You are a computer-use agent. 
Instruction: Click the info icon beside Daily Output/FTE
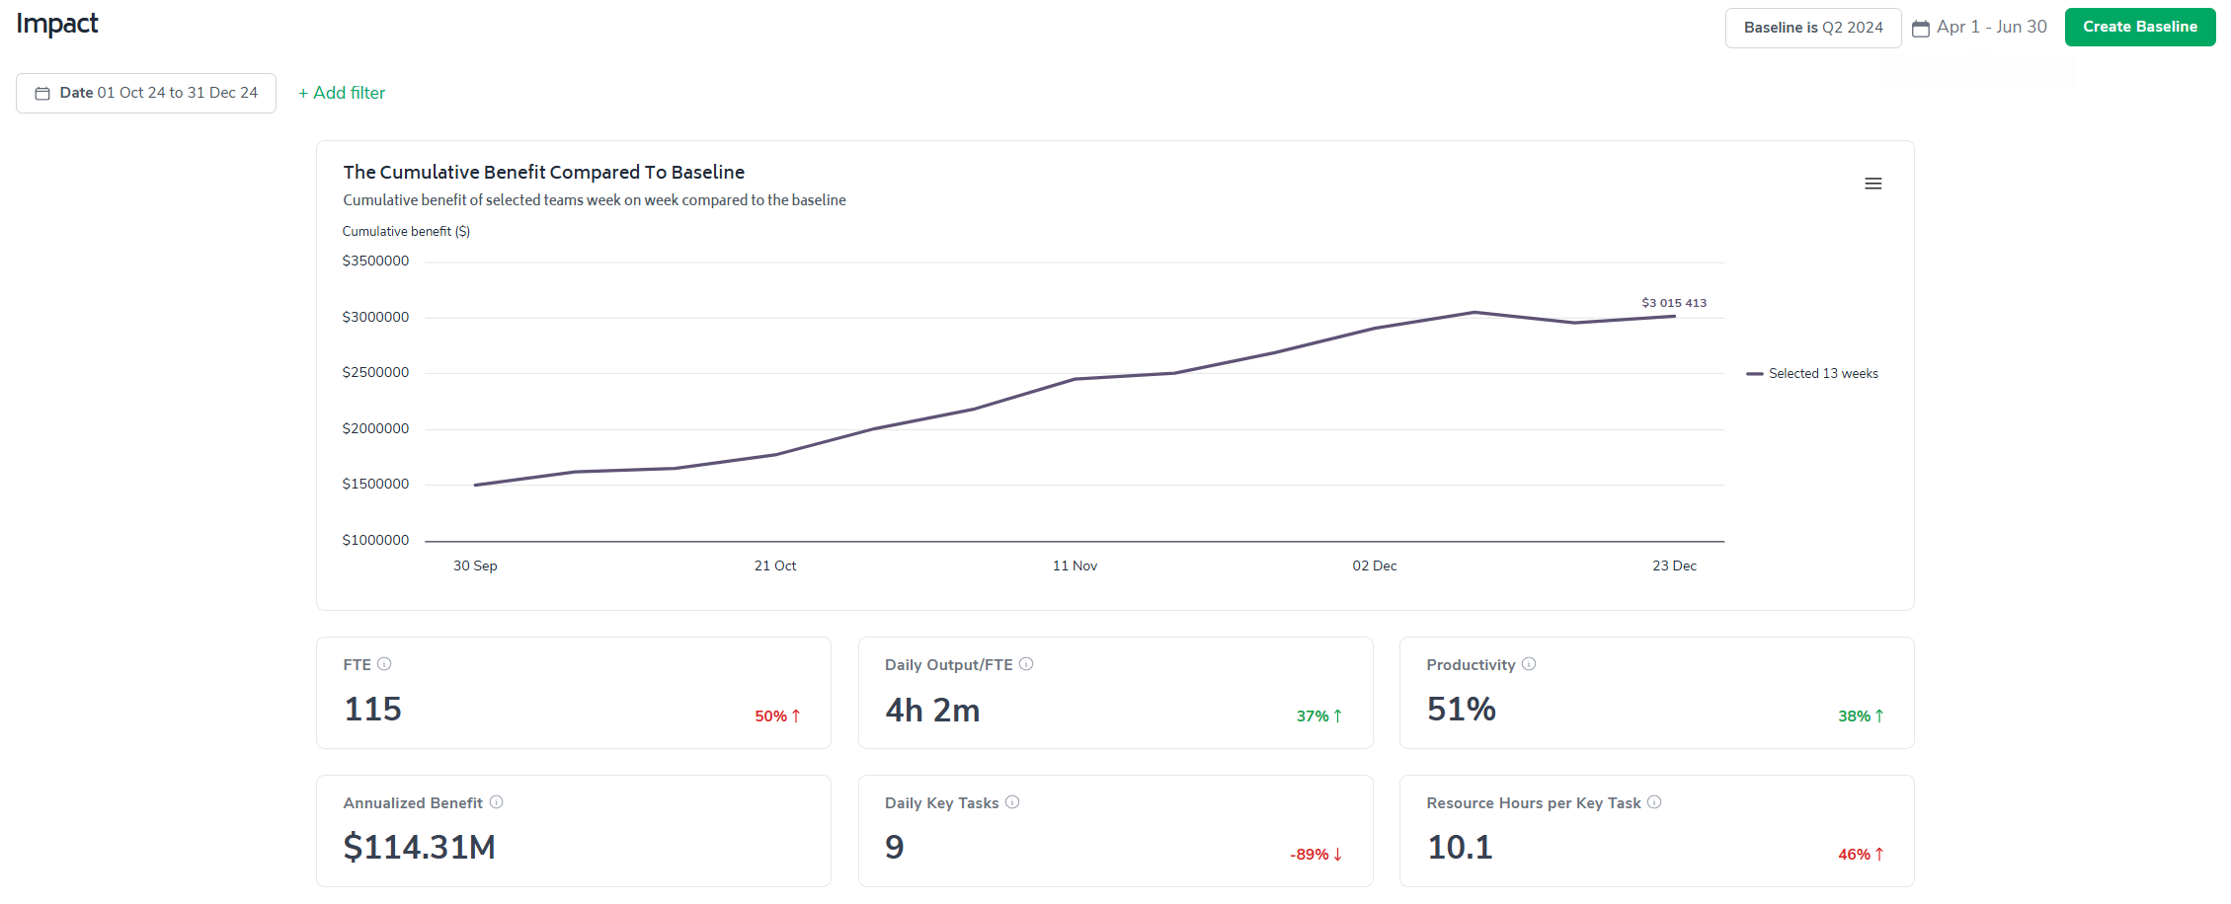click(1026, 664)
